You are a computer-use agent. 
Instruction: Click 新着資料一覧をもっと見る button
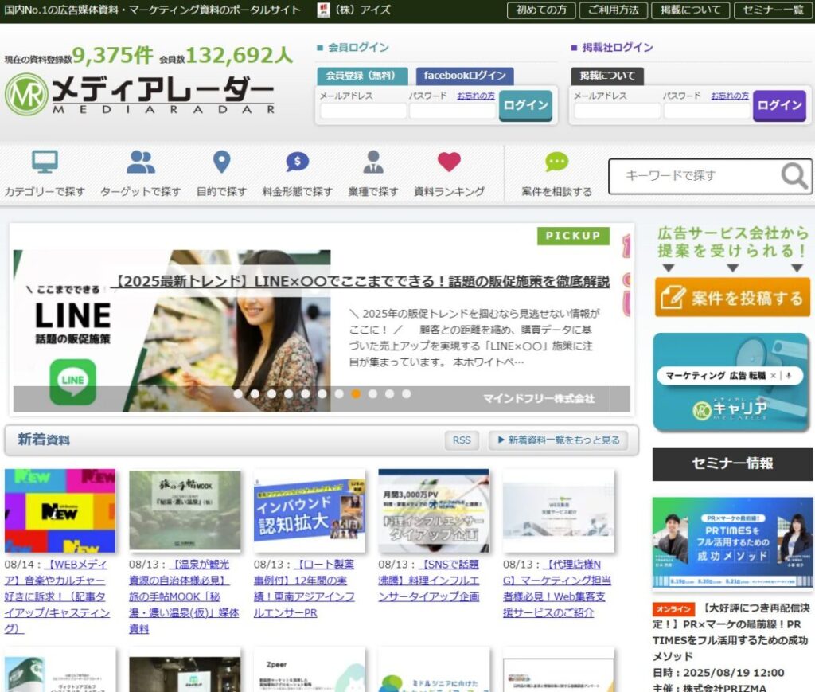(558, 440)
